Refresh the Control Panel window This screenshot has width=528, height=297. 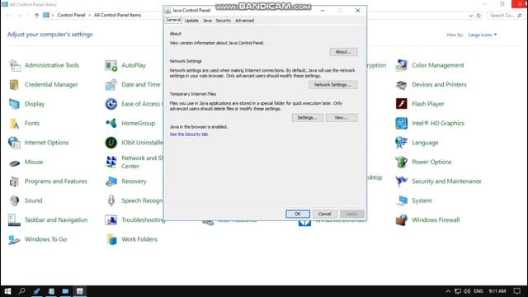pos(478,16)
